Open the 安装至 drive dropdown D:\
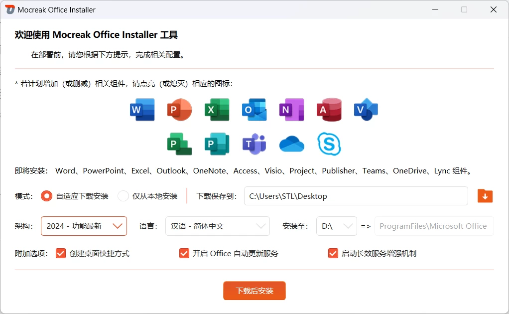Screen dimensions: 509x314 pyautogui.click(x=337, y=226)
